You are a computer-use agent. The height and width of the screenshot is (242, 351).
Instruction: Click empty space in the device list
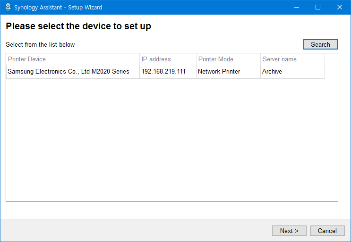170,142
